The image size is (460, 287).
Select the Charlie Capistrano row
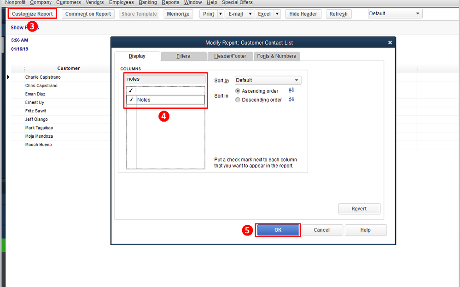[43, 77]
